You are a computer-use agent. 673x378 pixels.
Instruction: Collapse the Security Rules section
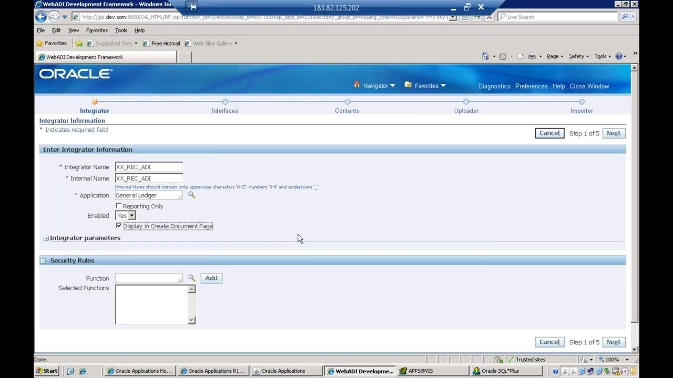click(43, 261)
